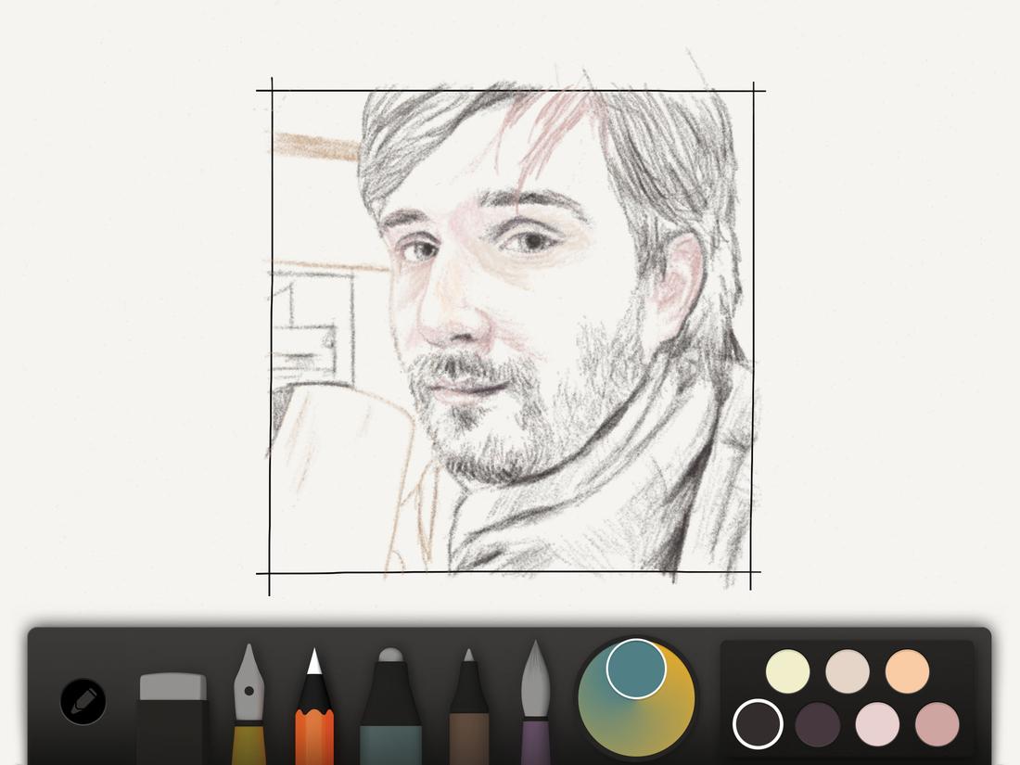Select the pale yellow color swatch
The height and width of the screenshot is (765, 1020).
[787, 670]
